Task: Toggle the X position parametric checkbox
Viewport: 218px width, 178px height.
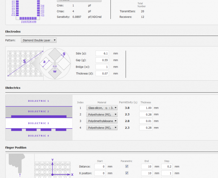Action: [127, 173]
